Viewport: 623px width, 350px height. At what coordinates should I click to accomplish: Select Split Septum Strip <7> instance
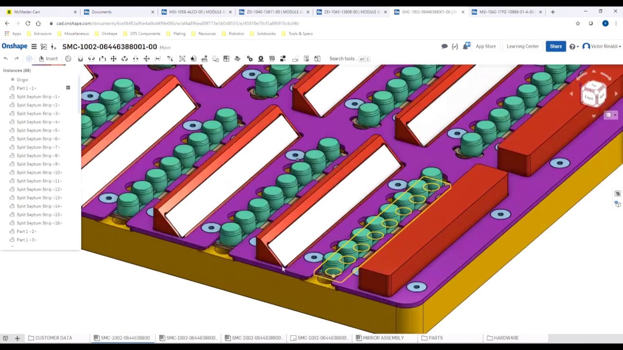click(38, 147)
